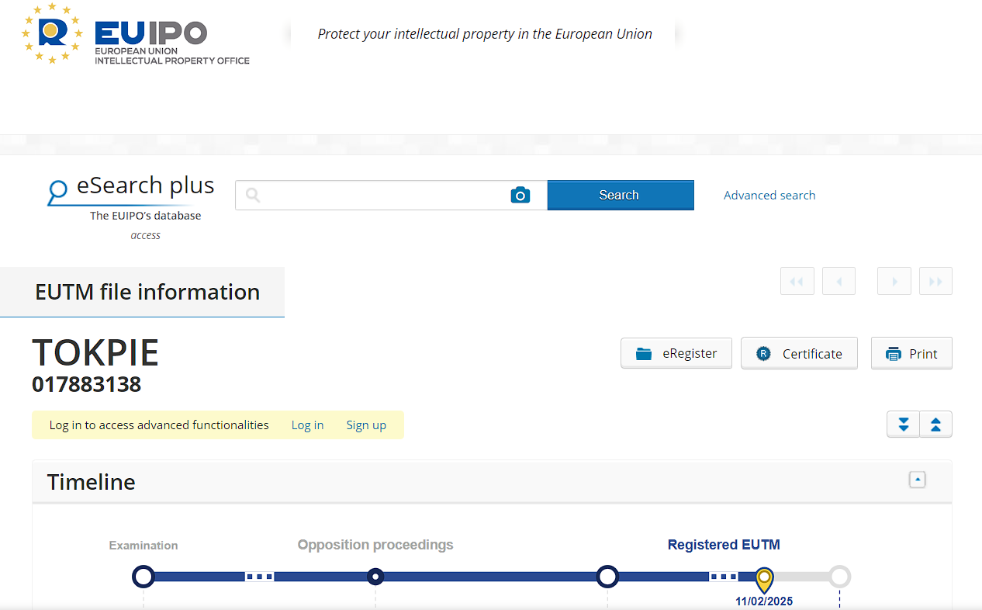Follow the Log in link
982x610 pixels.
point(307,425)
